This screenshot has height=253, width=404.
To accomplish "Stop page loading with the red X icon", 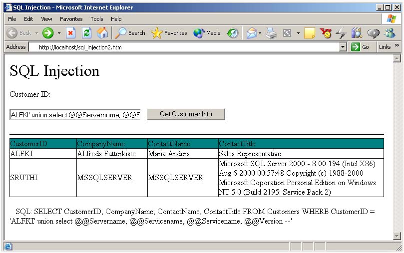I will [70, 33].
